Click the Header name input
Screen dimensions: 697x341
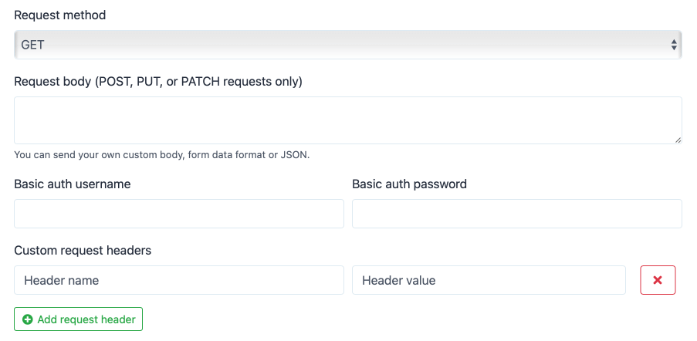[179, 280]
